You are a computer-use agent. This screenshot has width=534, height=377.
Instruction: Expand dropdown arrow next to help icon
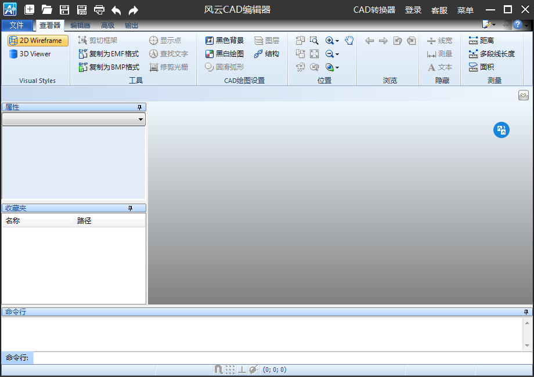[x=526, y=25]
